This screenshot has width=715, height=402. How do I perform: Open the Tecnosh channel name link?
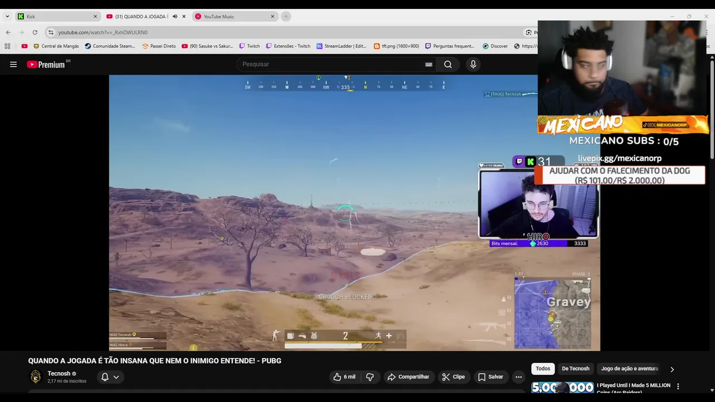coord(59,374)
